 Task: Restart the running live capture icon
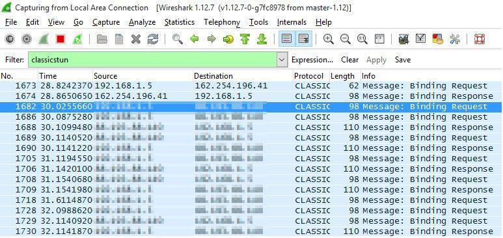[77, 40]
